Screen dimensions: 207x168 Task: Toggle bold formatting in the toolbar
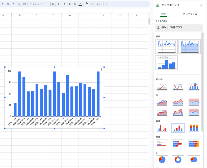(64, 4)
